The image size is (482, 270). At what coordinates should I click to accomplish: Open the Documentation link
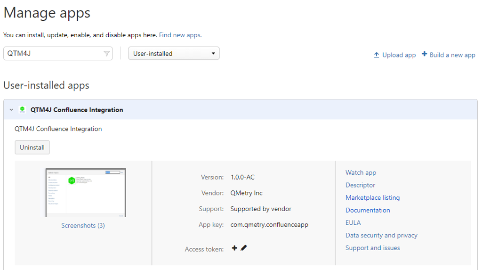(x=368, y=210)
